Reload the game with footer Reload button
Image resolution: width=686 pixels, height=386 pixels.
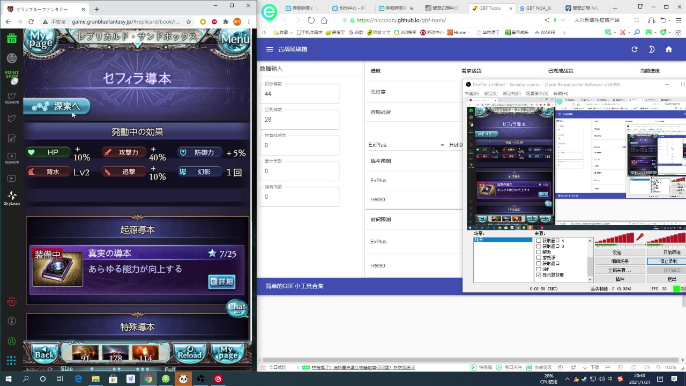click(x=189, y=354)
